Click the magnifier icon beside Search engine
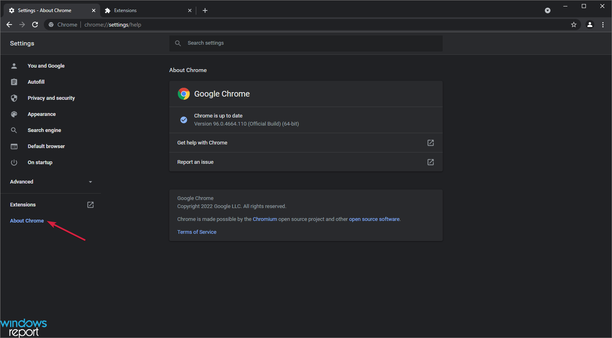This screenshot has width=612, height=338. coord(14,130)
